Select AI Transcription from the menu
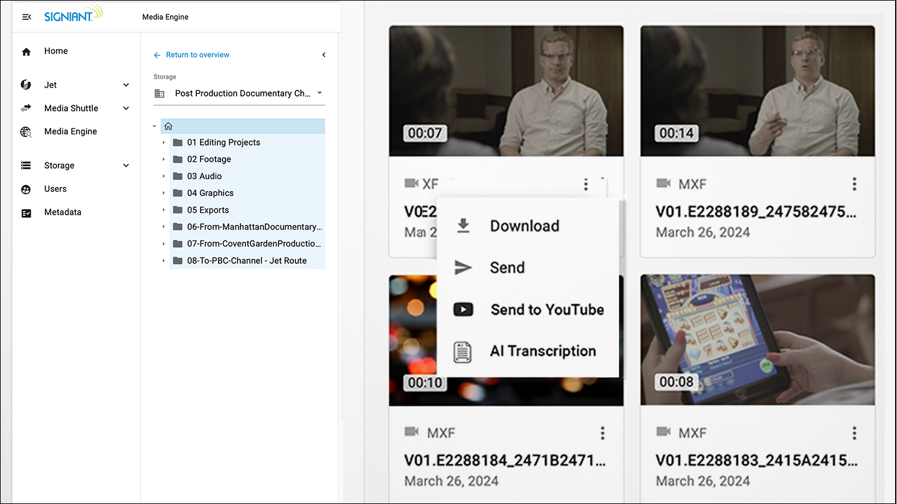The image size is (897, 504). pos(542,351)
